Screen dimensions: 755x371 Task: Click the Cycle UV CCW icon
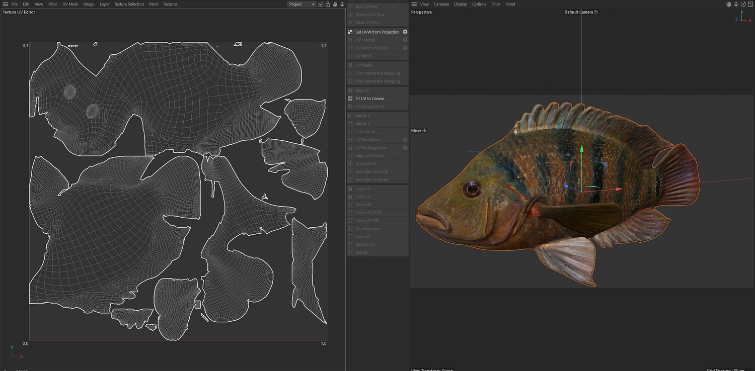[x=350, y=213]
